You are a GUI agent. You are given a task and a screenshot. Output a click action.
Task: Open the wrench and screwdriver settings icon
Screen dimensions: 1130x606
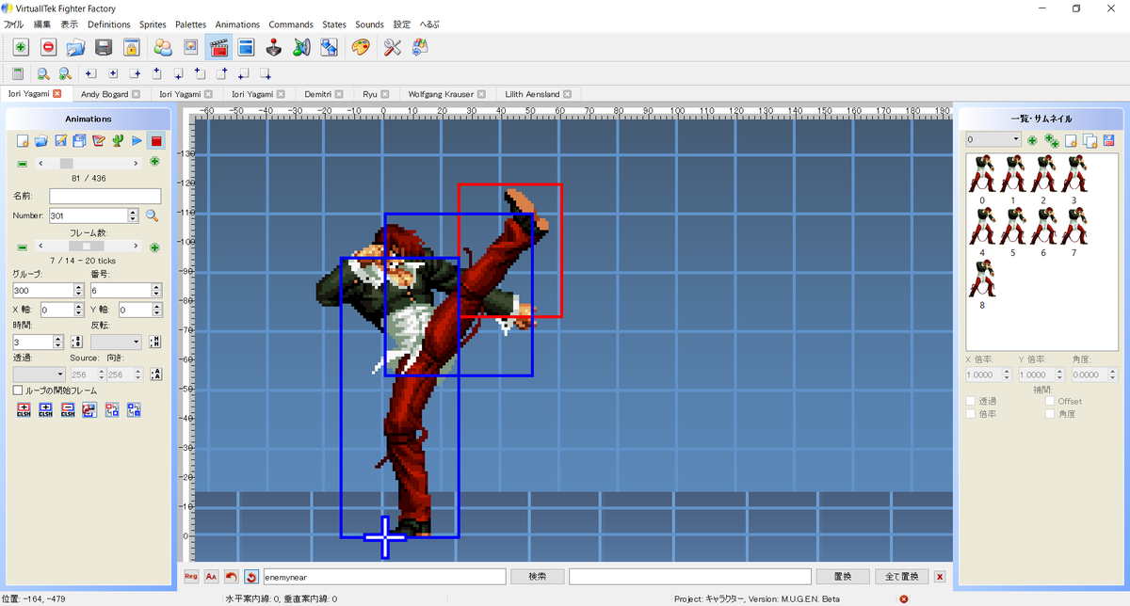pos(392,47)
